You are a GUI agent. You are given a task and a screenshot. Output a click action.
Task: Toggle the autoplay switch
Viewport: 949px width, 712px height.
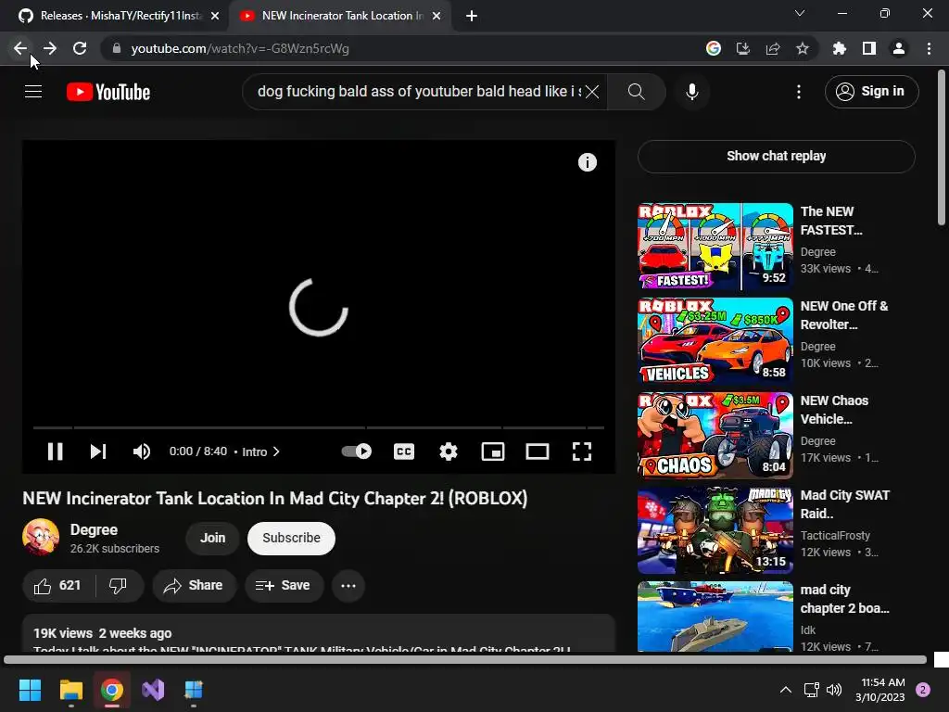click(357, 451)
